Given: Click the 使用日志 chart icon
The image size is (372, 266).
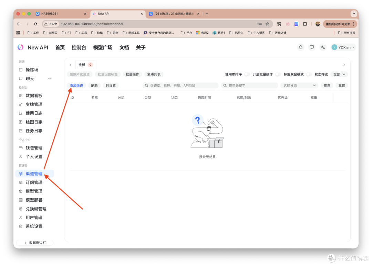Looking at the screenshot, I should (x=21, y=113).
